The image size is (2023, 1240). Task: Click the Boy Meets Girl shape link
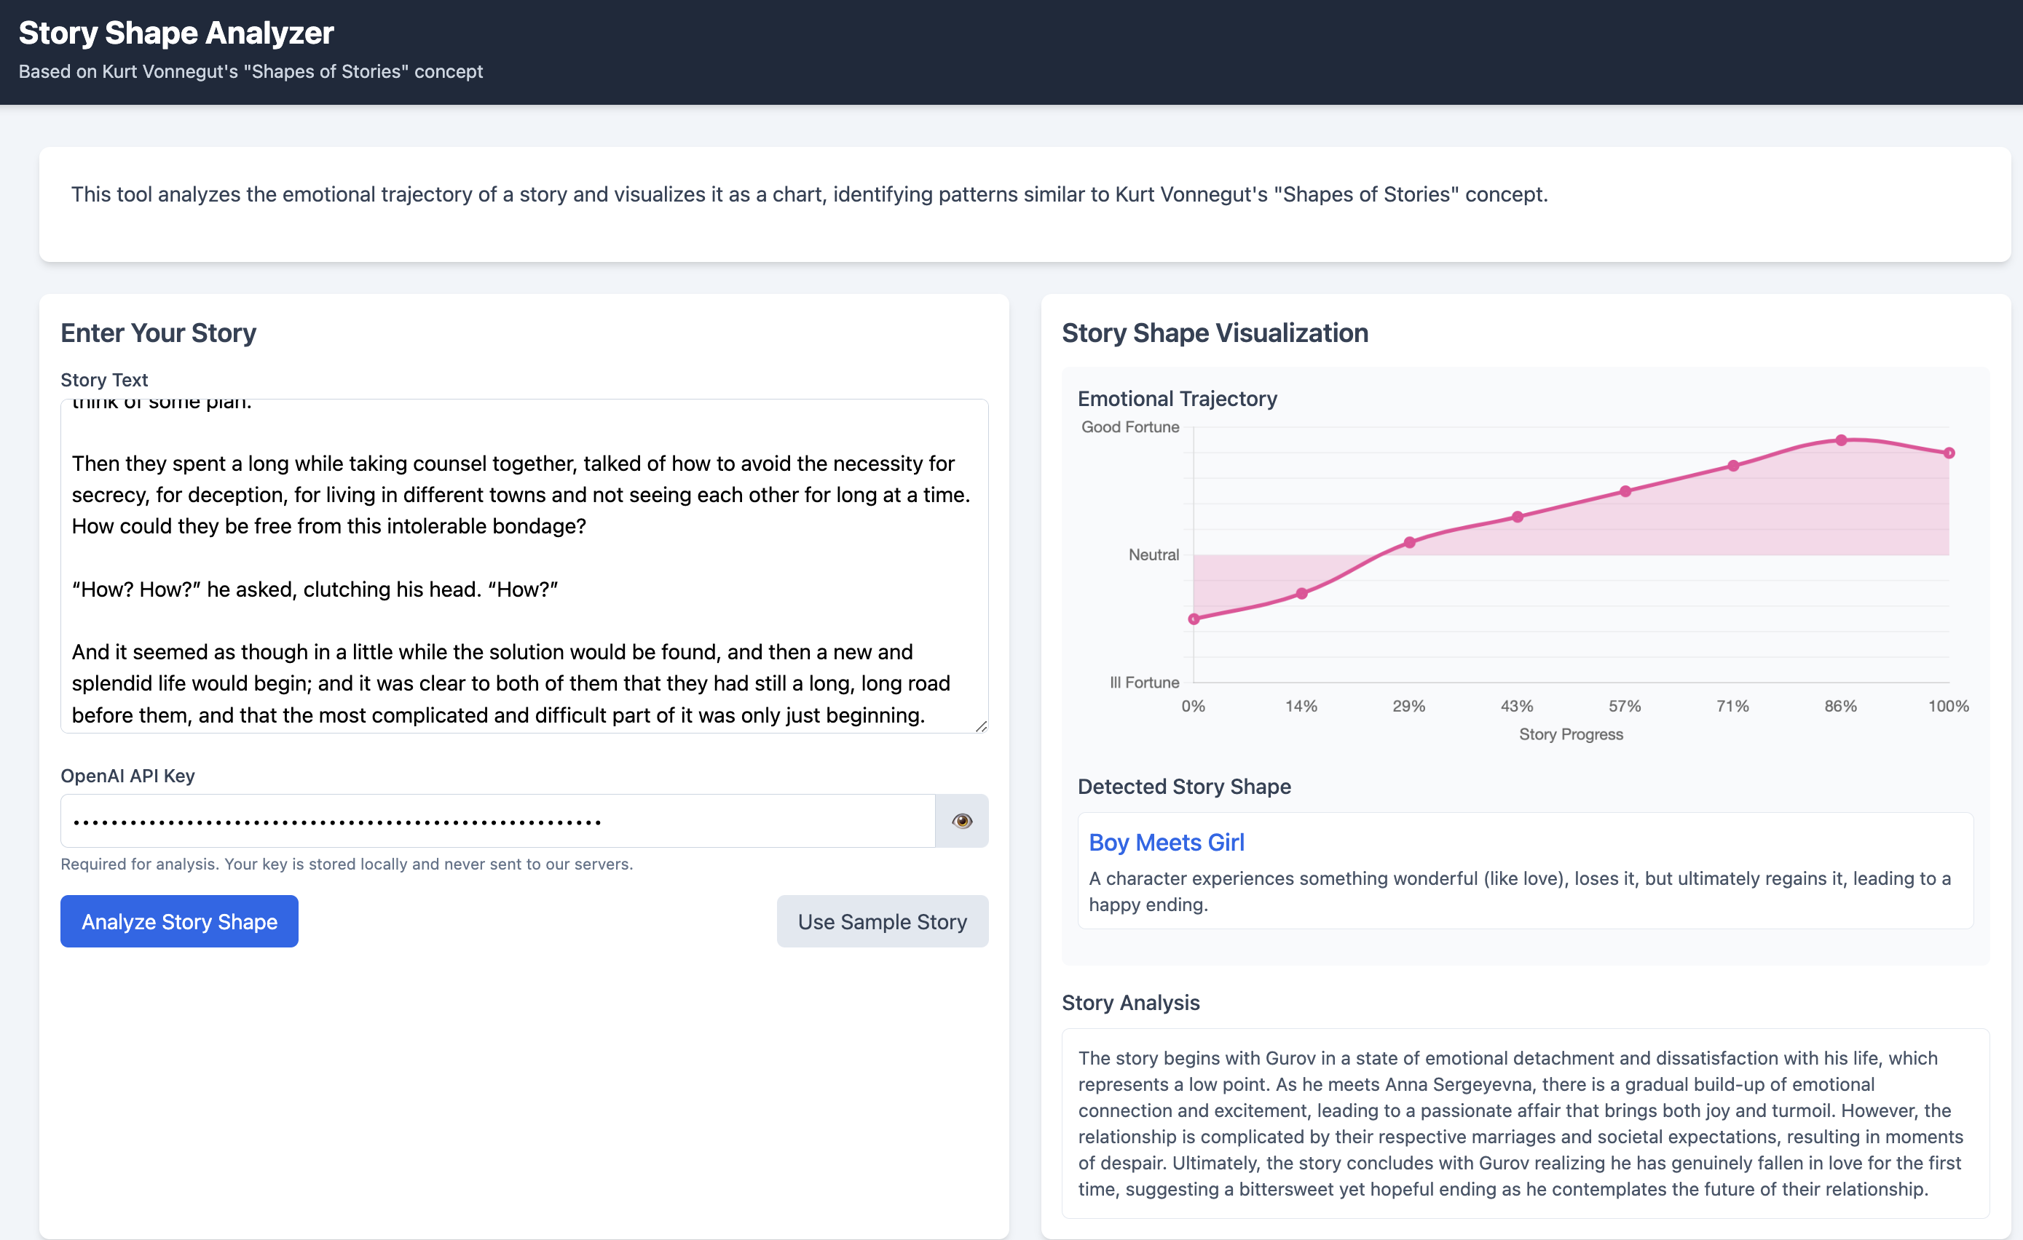(1166, 842)
